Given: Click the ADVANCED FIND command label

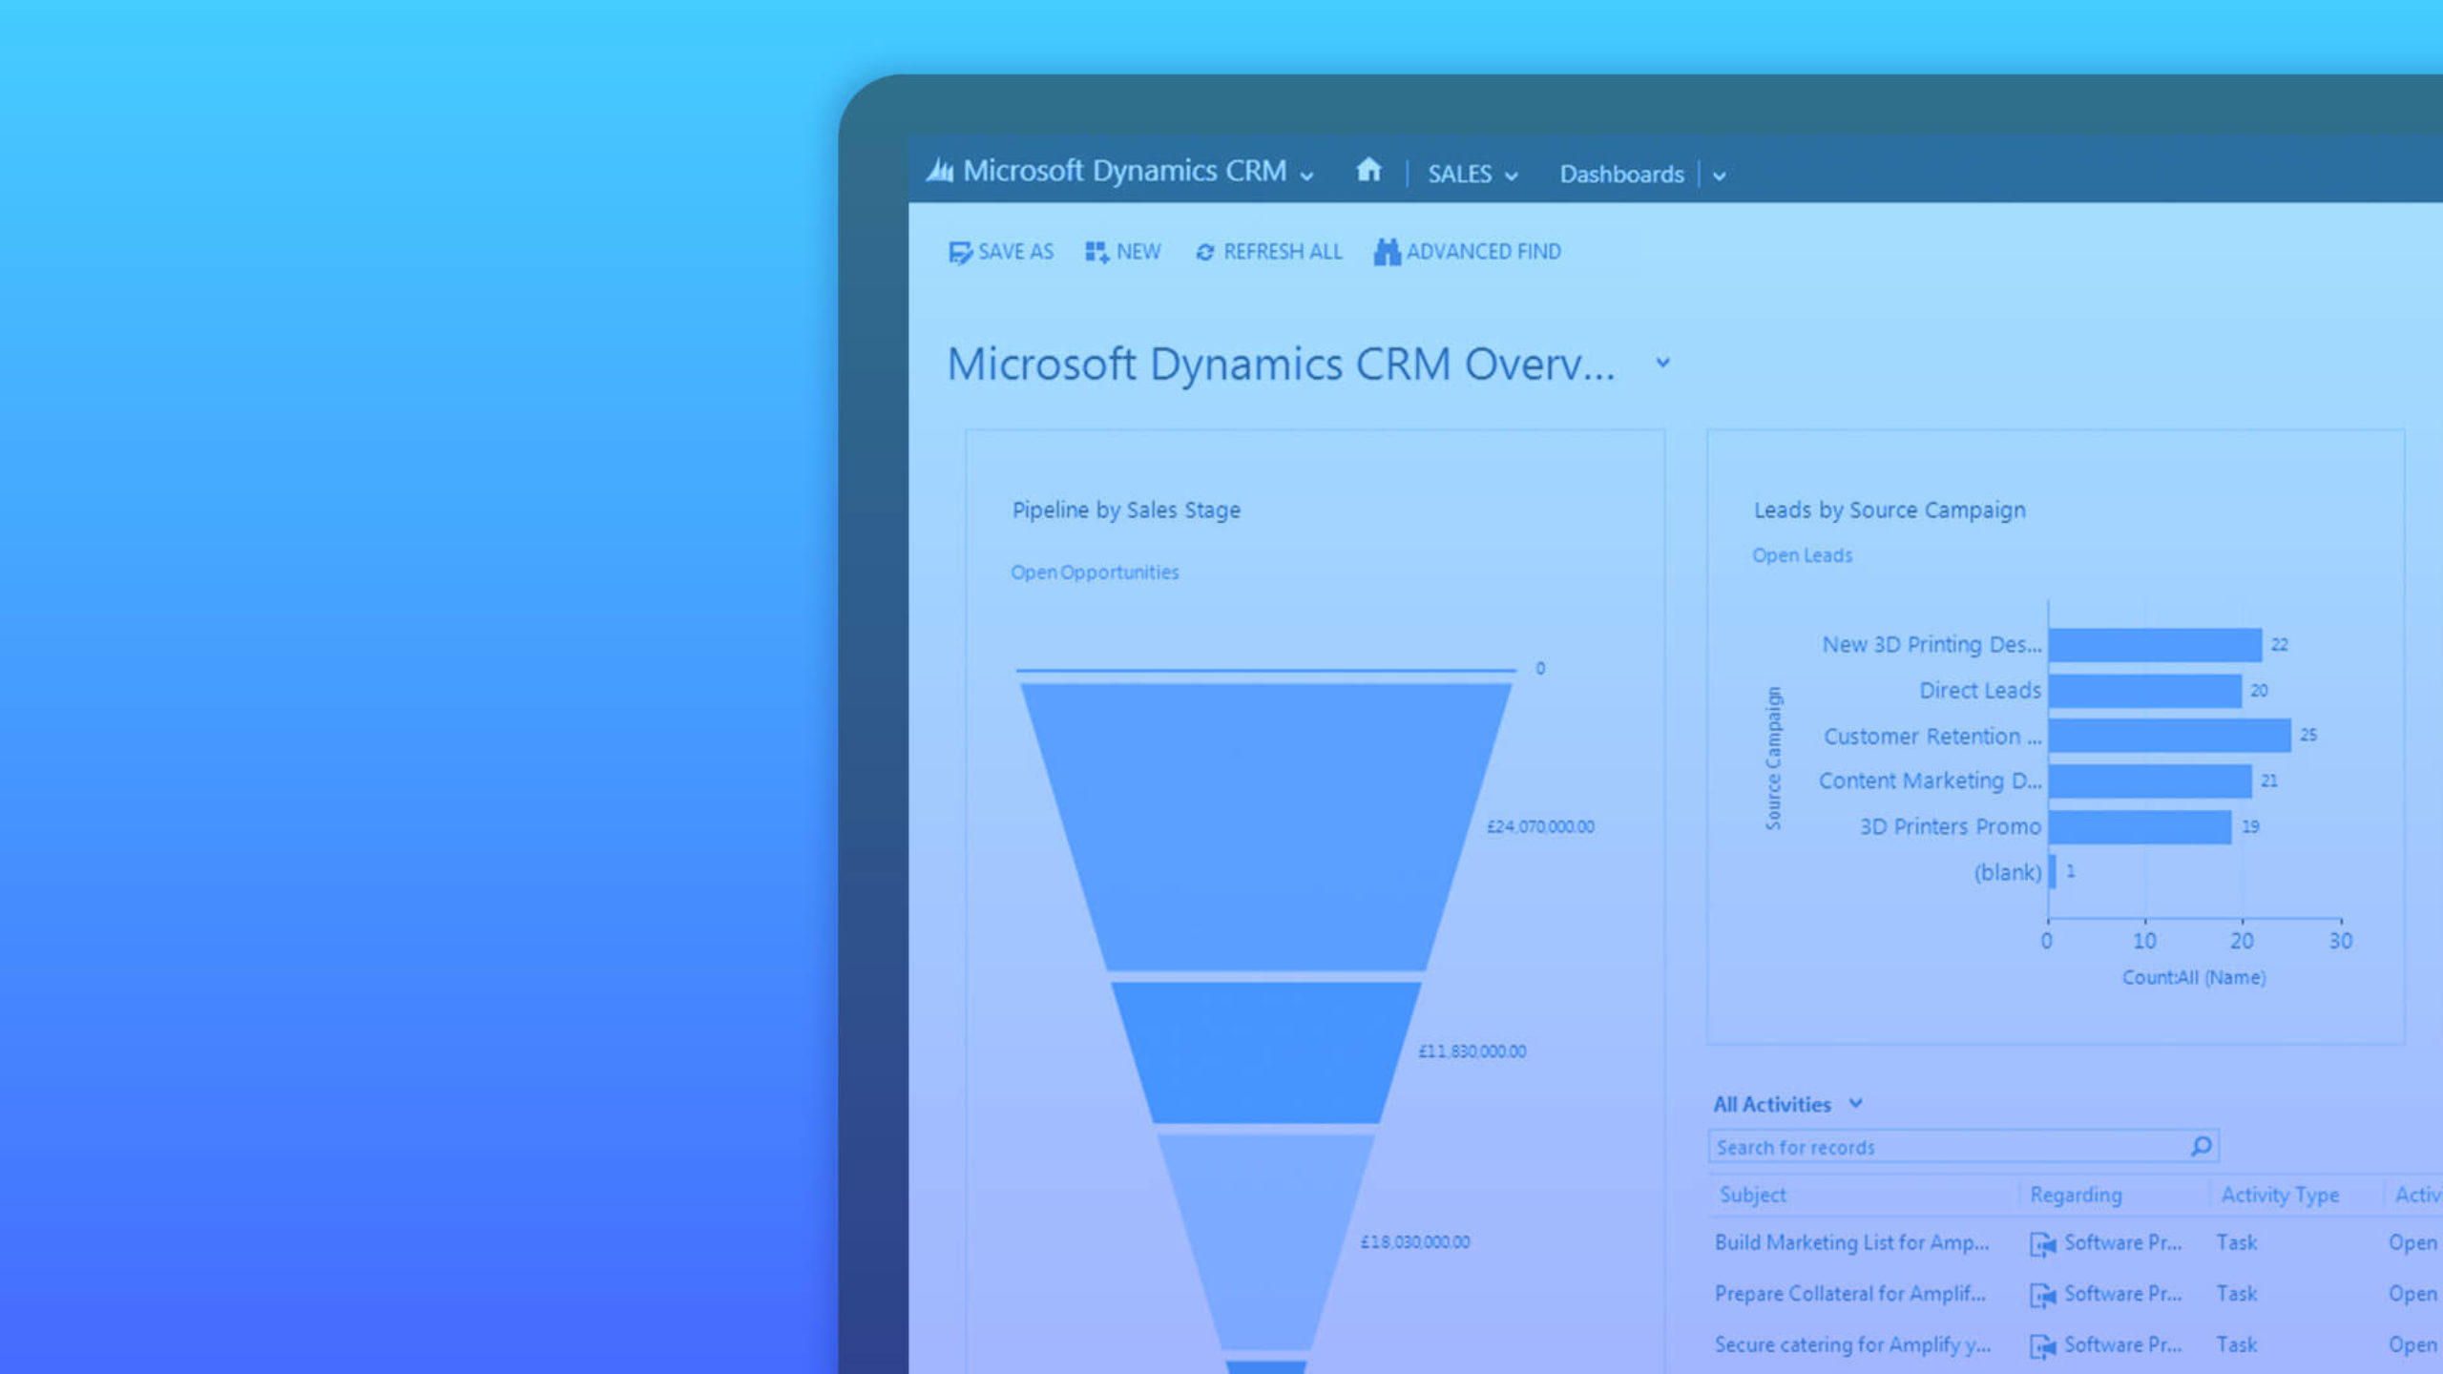Looking at the screenshot, I should coord(1483,252).
